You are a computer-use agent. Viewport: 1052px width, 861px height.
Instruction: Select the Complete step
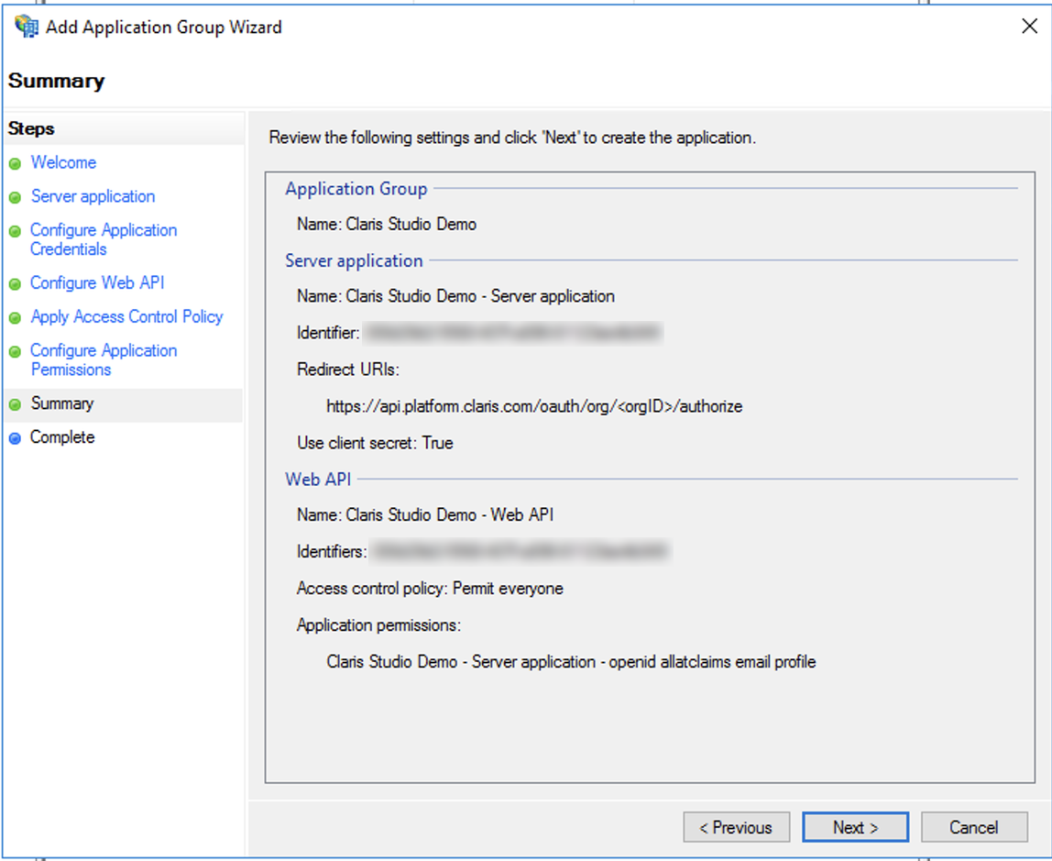(x=62, y=437)
